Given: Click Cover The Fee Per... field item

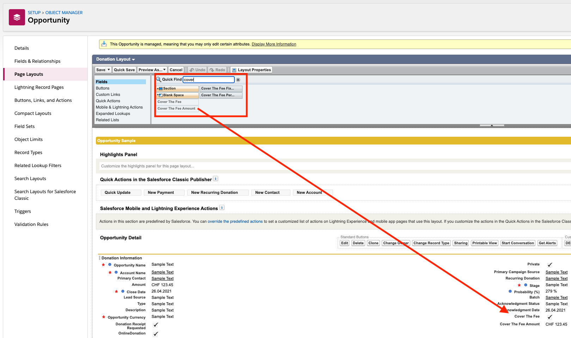Looking at the screenshot, I should [221, 95].
